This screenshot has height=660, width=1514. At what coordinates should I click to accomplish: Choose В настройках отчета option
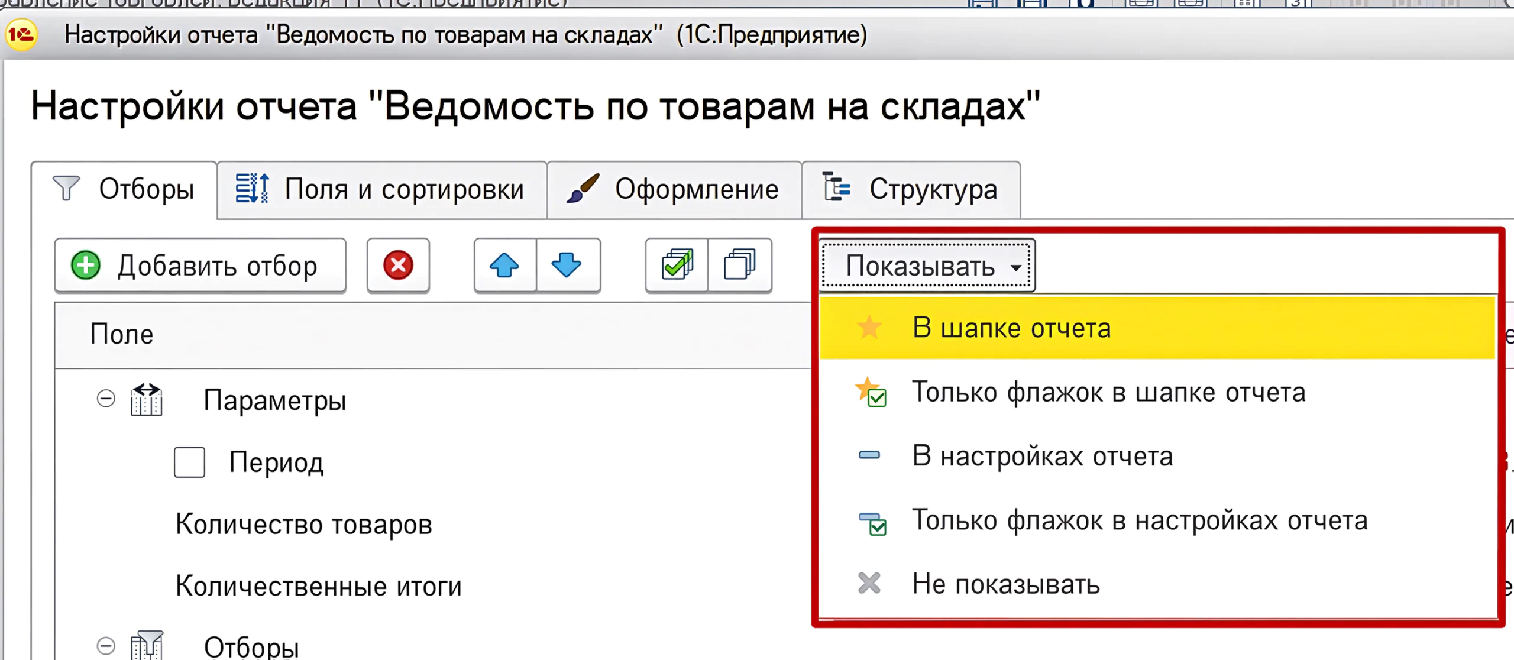[1157, 456]
